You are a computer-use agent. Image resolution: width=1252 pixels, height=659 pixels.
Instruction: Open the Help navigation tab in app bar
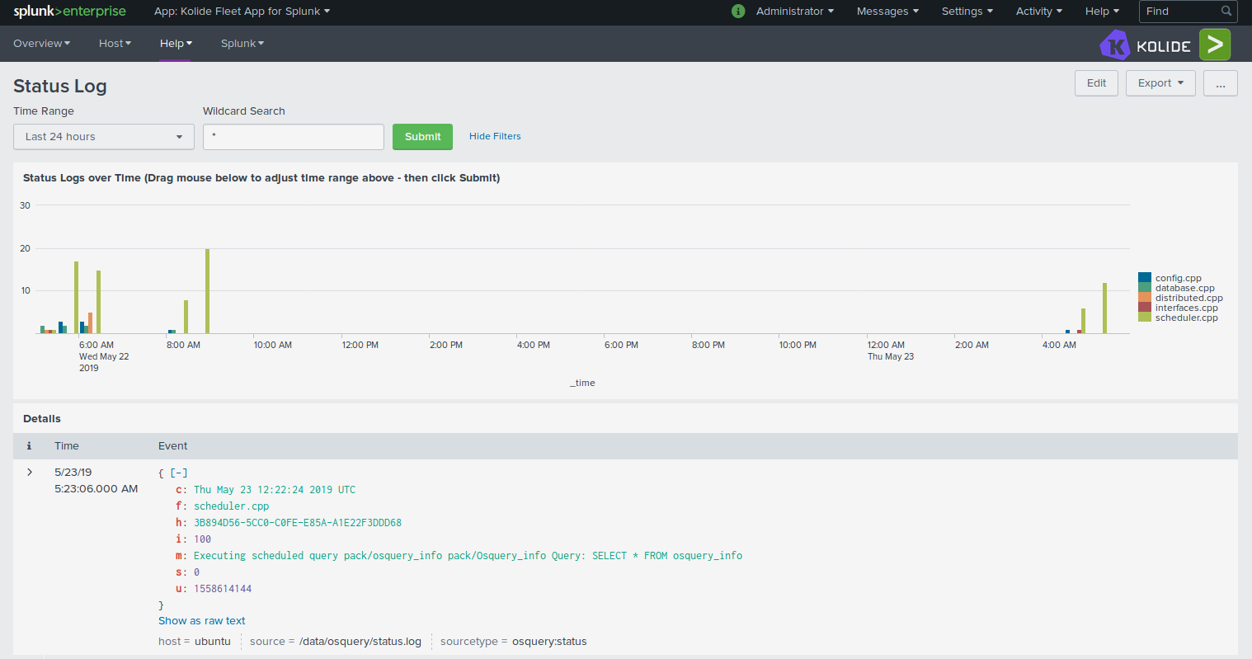[176, 44]
